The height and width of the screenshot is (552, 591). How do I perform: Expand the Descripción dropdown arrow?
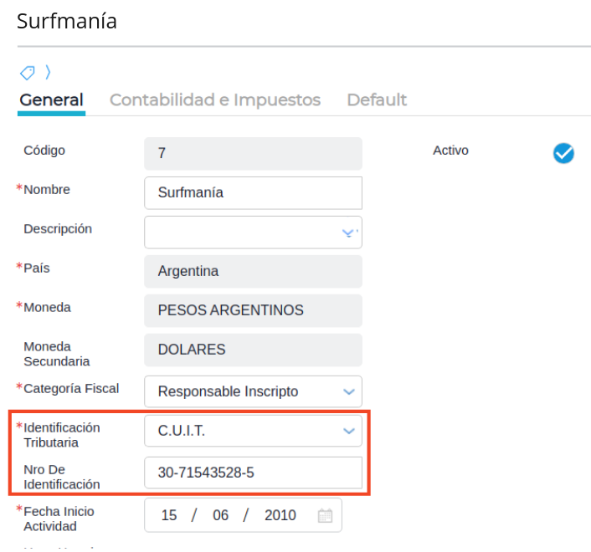[348, 233]
